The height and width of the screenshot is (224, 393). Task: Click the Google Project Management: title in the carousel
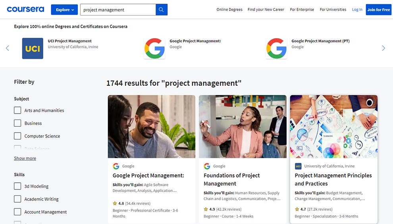click(195, 41)
